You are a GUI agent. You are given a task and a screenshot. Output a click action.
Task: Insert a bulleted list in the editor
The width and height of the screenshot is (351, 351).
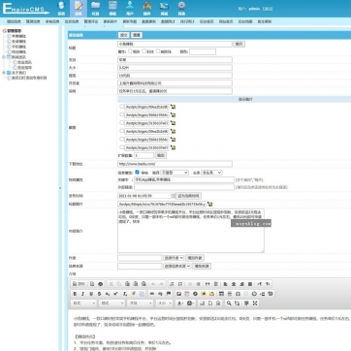click(180, 284)
